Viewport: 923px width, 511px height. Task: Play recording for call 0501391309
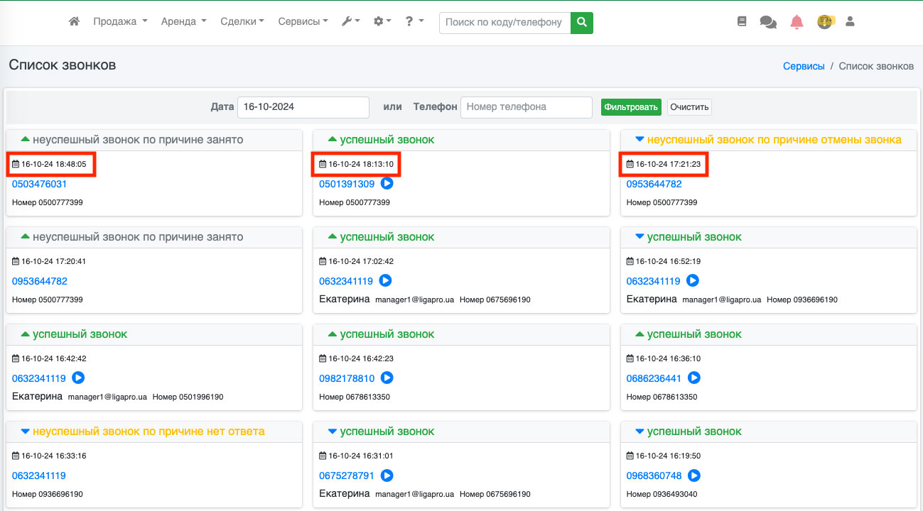(x=387, y=184)
